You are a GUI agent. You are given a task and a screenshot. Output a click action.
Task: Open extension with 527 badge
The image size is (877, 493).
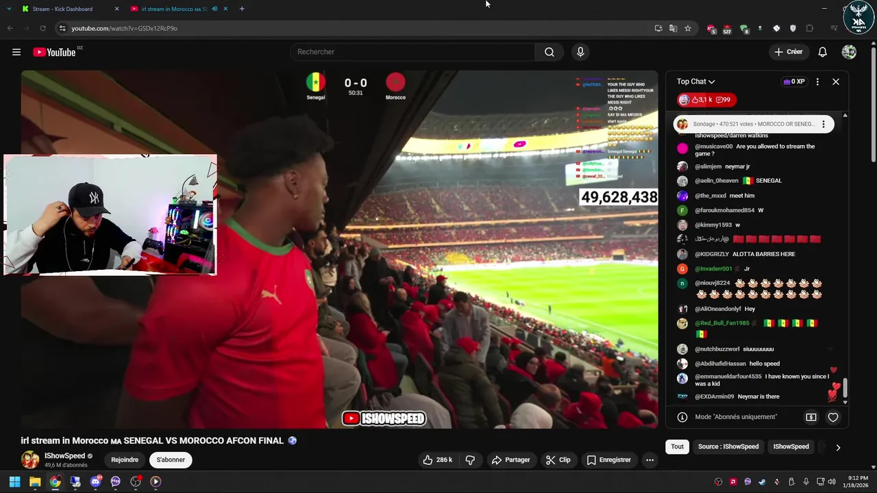tap(727, 29)
